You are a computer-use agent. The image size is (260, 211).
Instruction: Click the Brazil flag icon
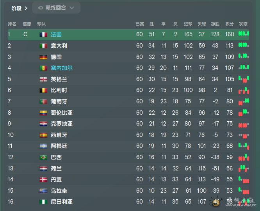pos(43,157)
